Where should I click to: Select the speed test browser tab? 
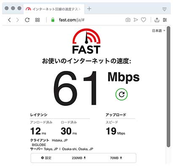click(x=54, y=9)
